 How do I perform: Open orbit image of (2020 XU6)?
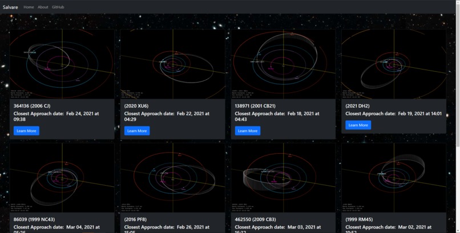[x=172, y=64]
